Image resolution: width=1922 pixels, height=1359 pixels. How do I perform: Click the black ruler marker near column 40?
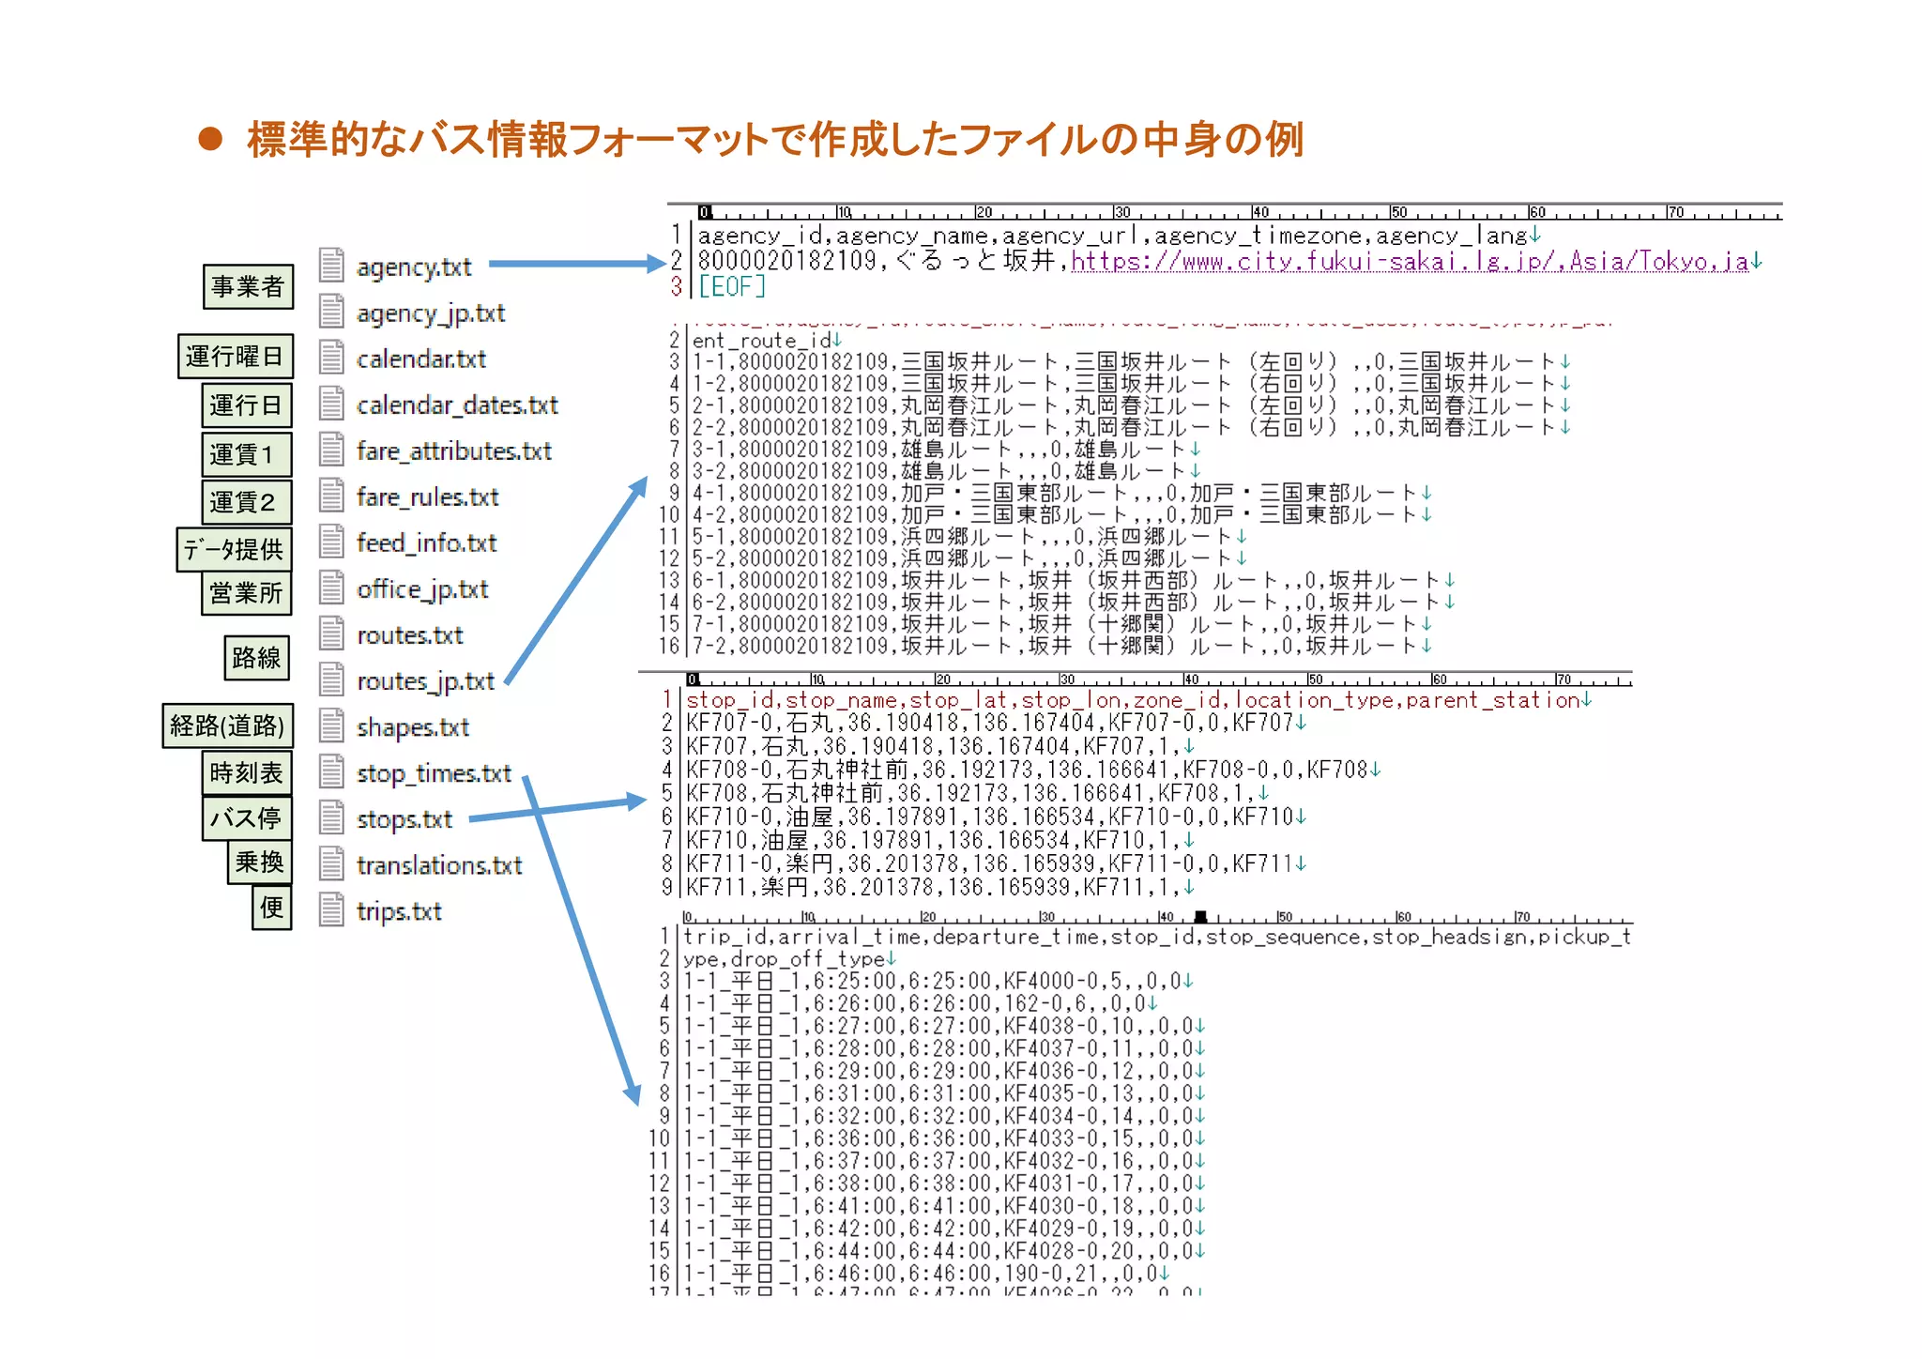pos(1200,916)
